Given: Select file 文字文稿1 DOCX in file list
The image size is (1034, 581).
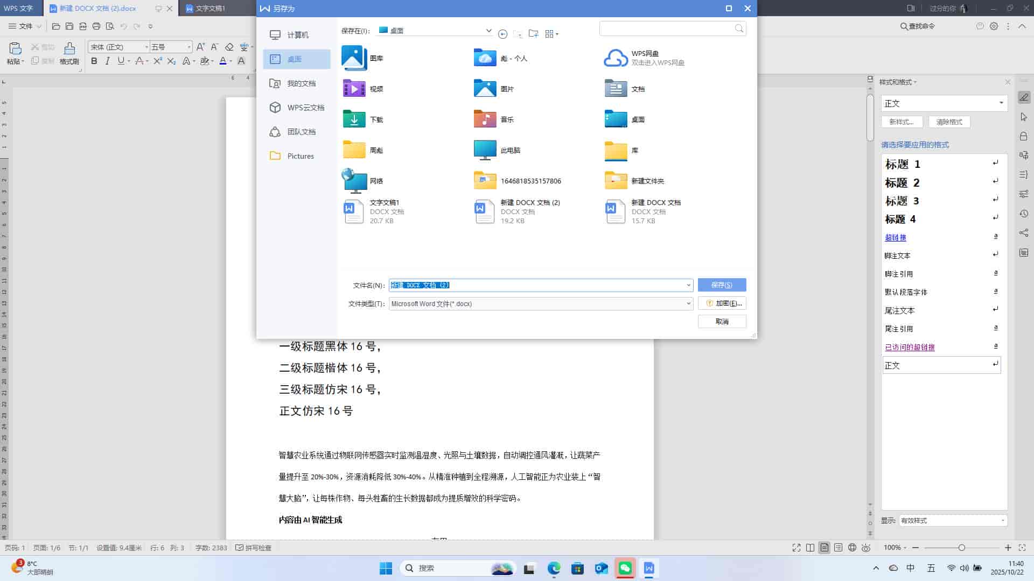Looking at the screenshot, I should tap(374, 211).
